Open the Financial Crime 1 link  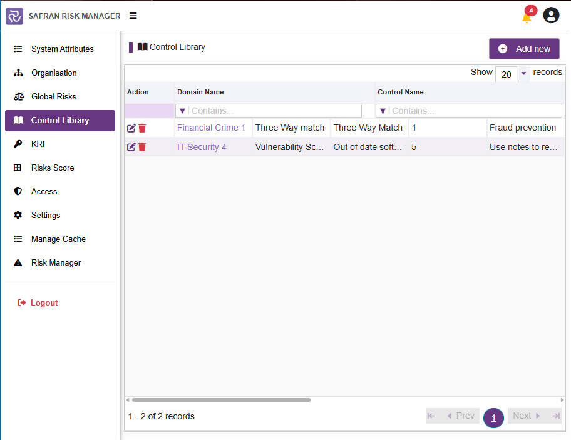pyautogui.click(x=211, y=127)
